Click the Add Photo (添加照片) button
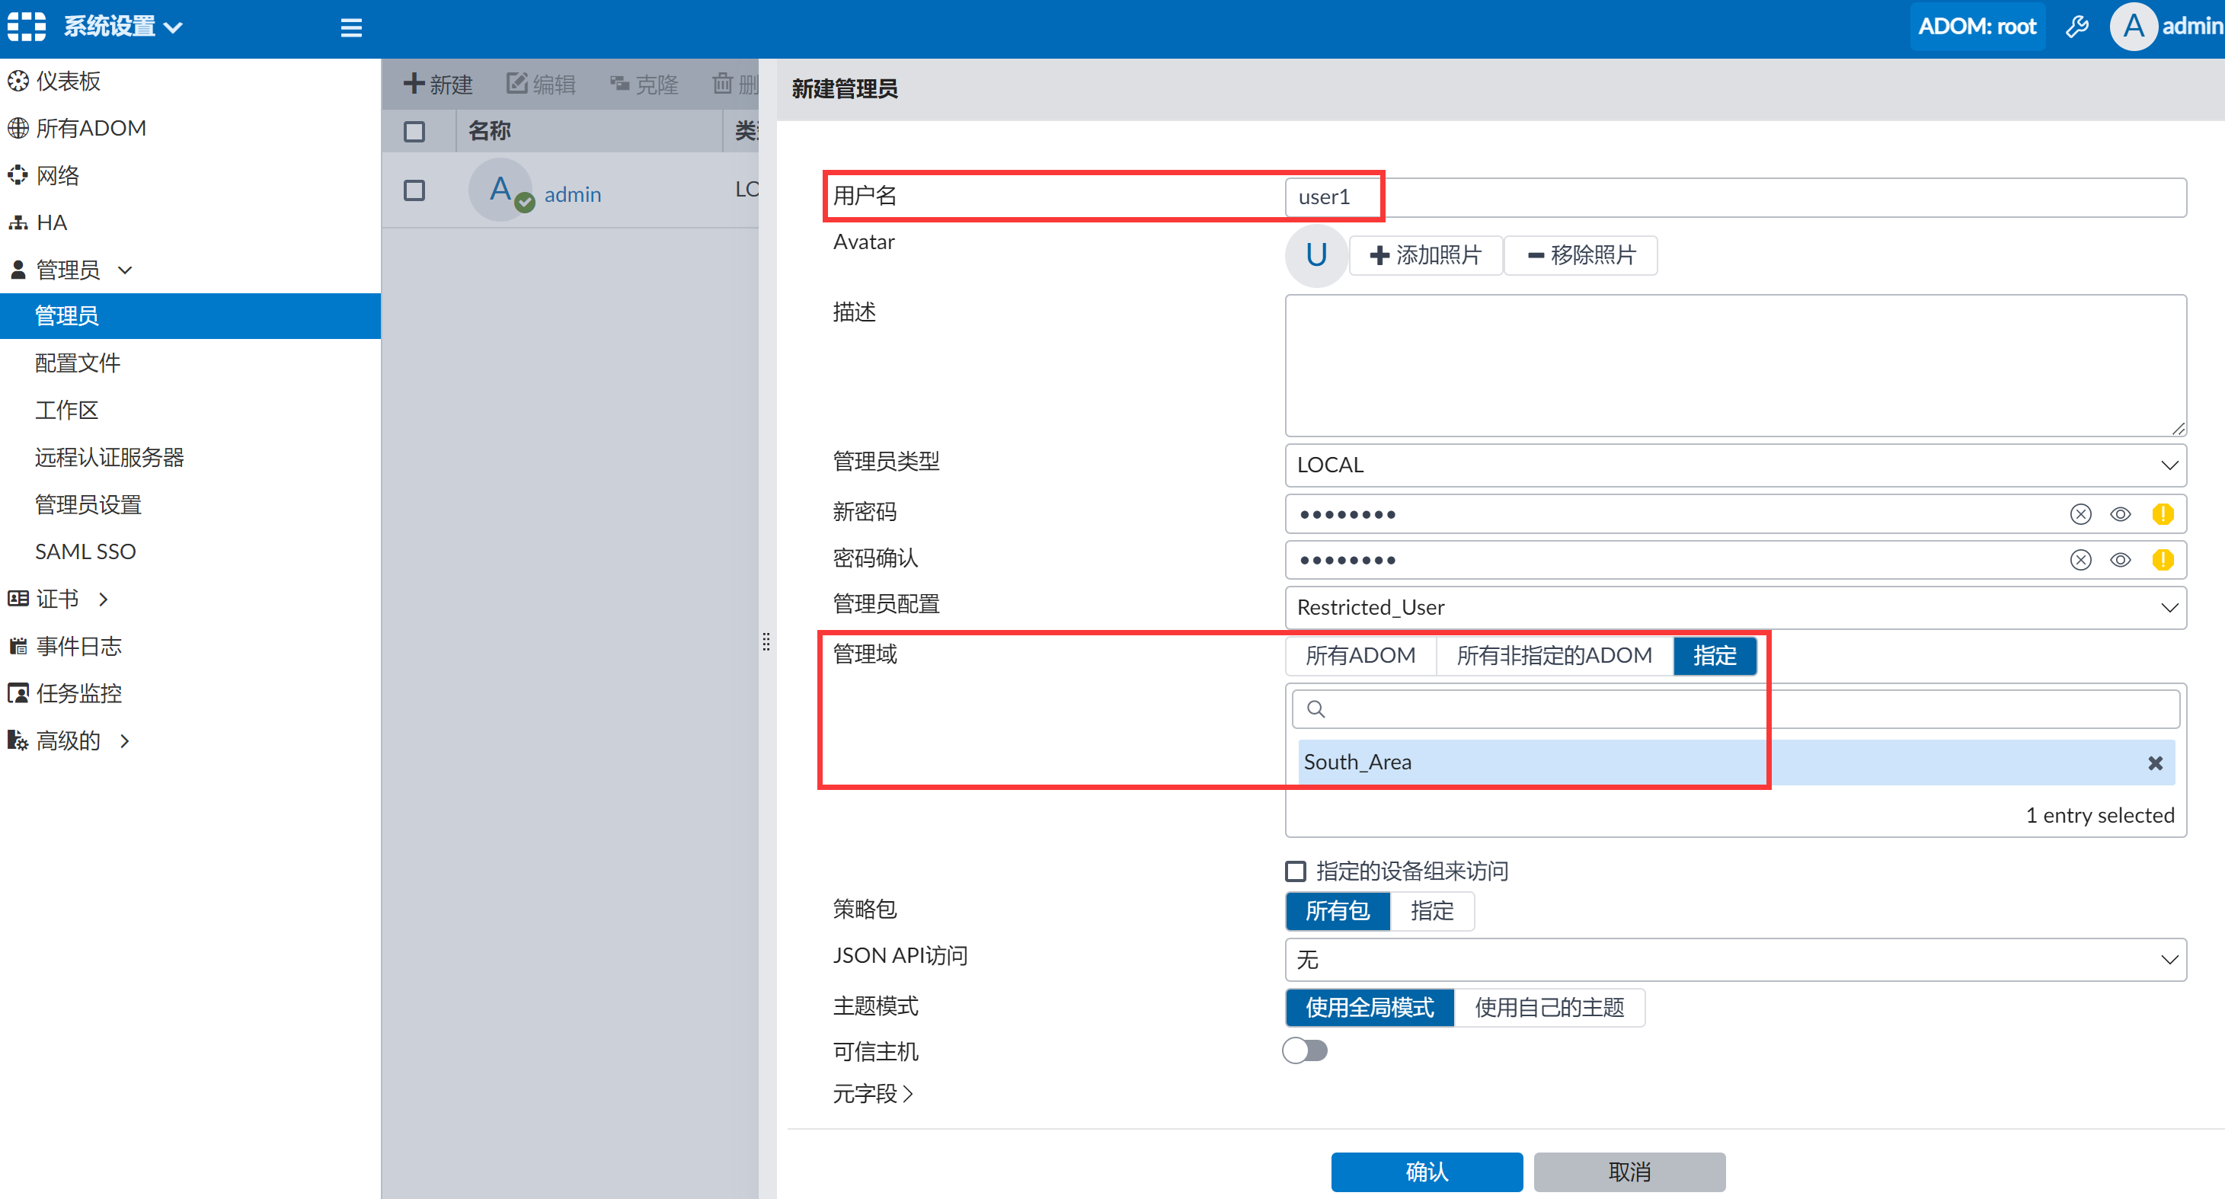The height and width of the screenshot is (1199, 2225). (1425, 255)
